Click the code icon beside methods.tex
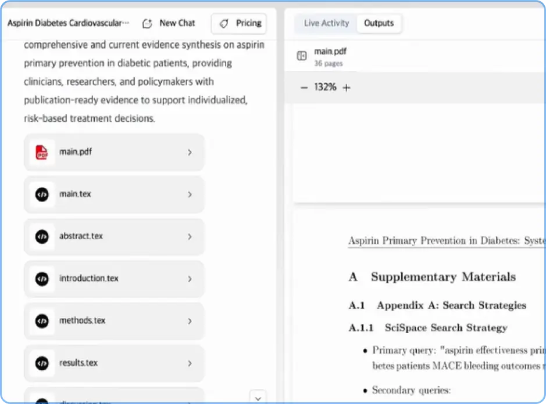 (x=42, y=321)
